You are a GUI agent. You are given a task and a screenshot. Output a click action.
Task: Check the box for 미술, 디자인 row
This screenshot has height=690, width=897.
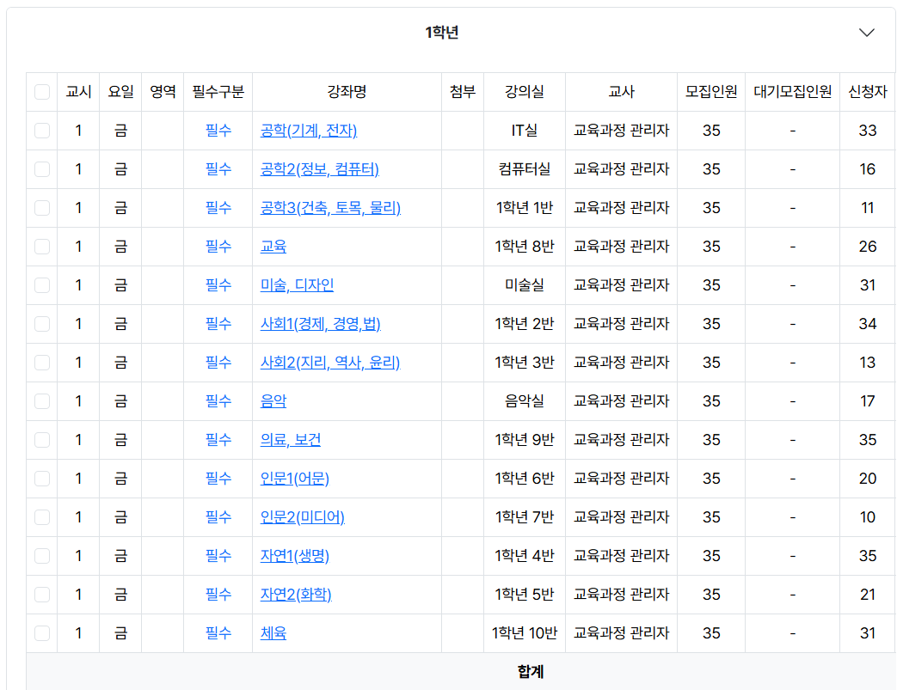coord(42,285)
